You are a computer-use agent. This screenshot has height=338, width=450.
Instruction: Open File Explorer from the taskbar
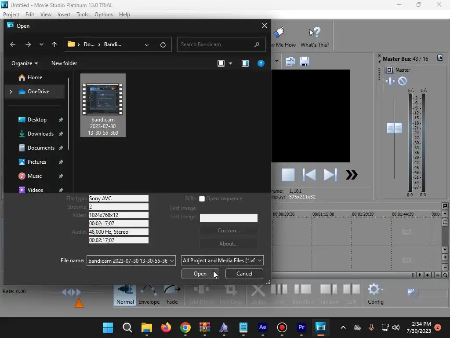click(147, 327)
